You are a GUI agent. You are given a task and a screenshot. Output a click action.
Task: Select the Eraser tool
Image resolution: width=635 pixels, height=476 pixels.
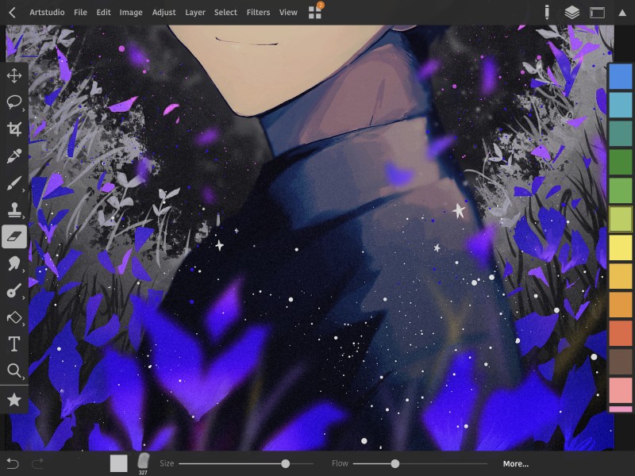pyautogui.click(x=14, y=236)
